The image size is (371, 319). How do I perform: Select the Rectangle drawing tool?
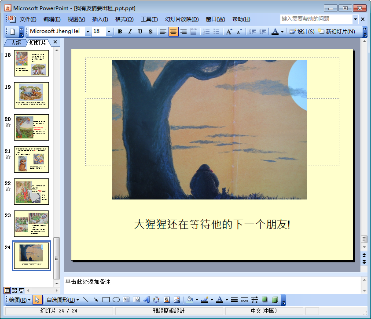point(106,300)
